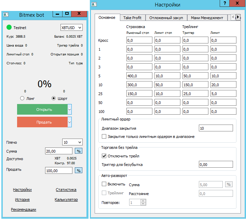Click the Повторов spinner up arrow
Image resolution: width=246 pixels, height=219 pixels.
143,201
